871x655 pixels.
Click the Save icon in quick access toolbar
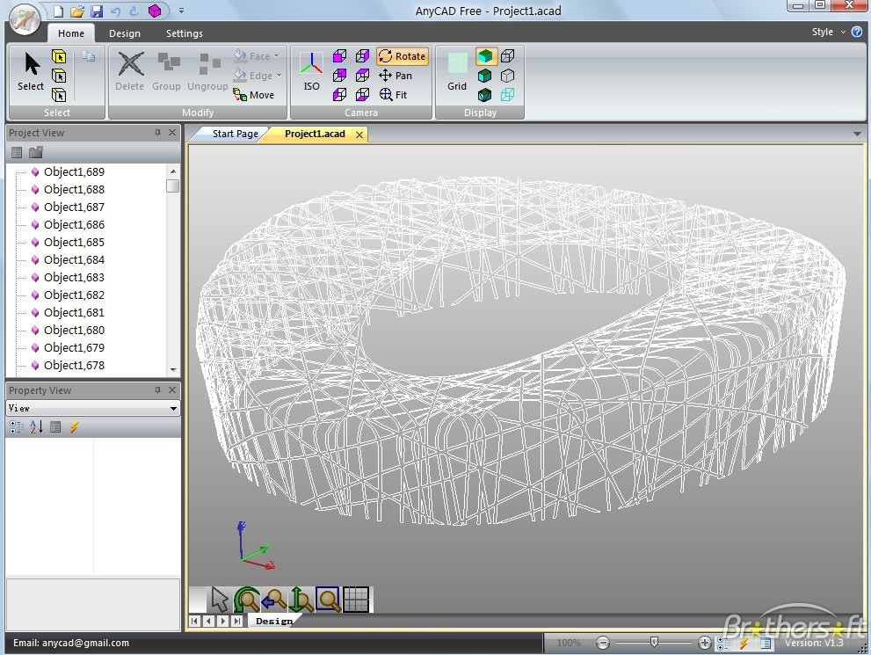pyautogui.click(x=97, y=11)
